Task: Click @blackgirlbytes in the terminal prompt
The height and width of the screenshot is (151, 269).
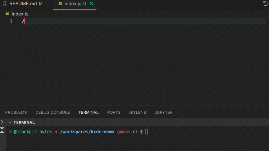Action: click(x=33, y=132)
